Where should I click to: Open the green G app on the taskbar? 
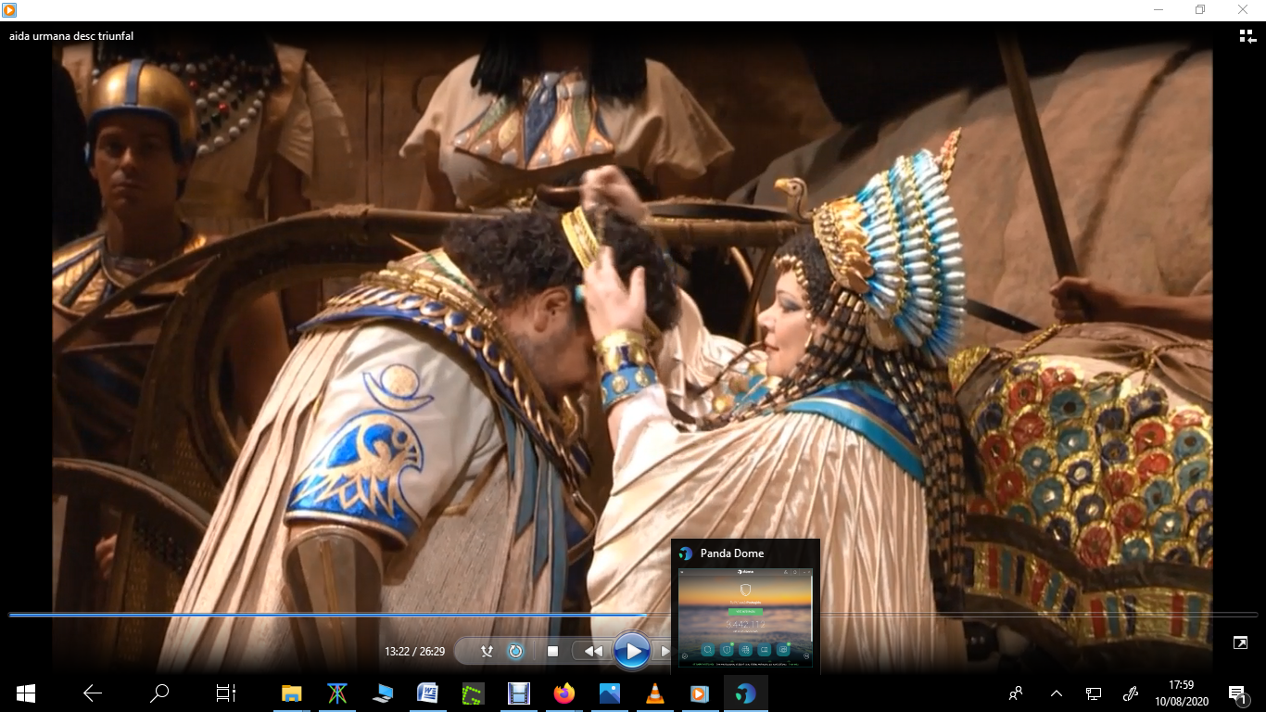pyautogui.click(x=473, y=693)
